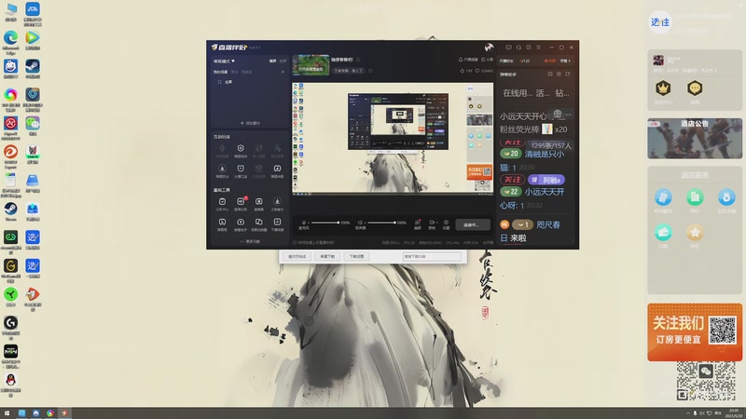Click the search field in window behind the app

click(x=432, y=257)
